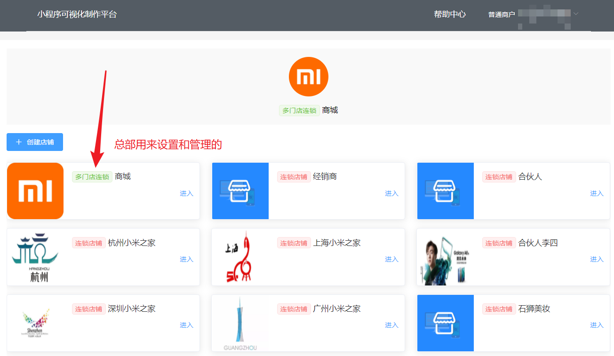Click the large Xiaomi logo in header banner
The image size is (614, 356).
coord(308,77)
